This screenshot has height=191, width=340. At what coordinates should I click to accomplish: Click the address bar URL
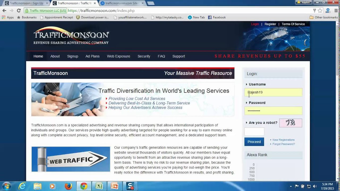click(101, 11)
